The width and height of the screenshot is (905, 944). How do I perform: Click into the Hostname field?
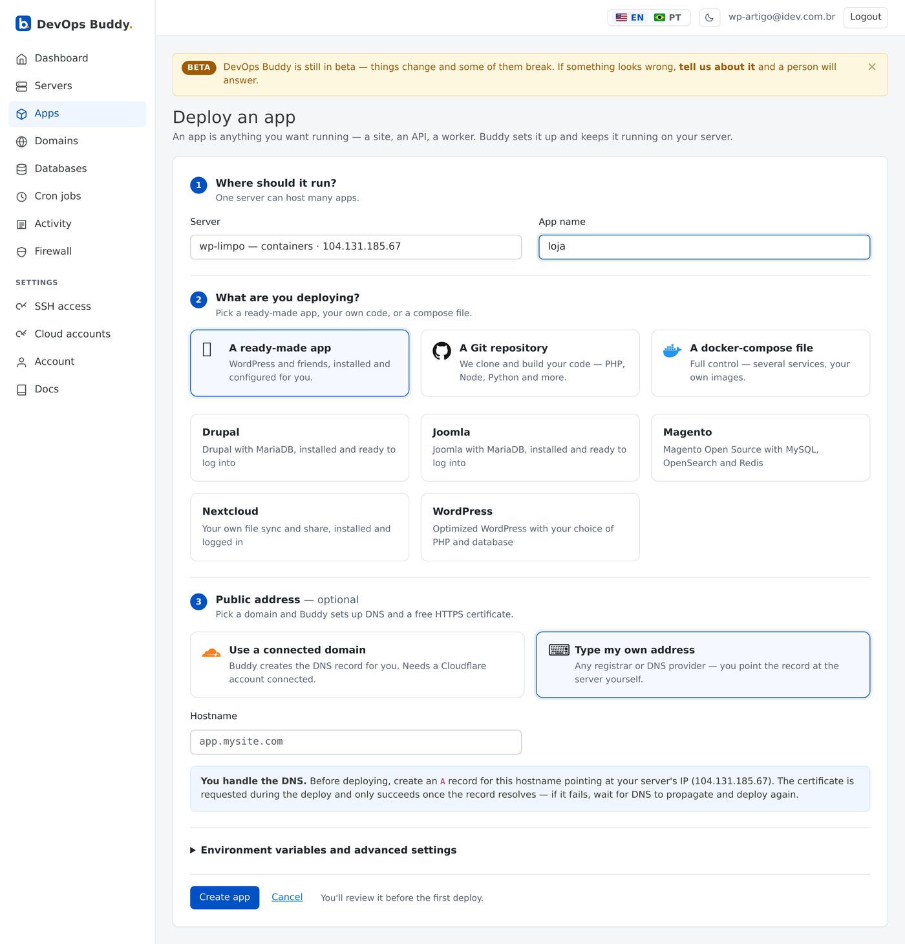356,742
